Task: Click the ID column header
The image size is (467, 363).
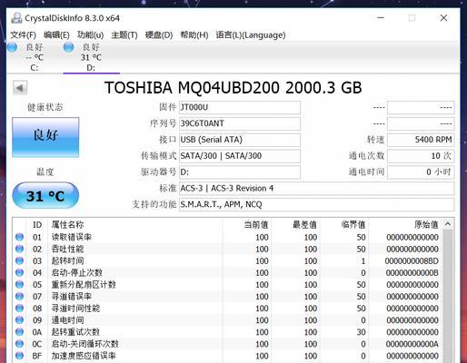Action: coord(37,225)
